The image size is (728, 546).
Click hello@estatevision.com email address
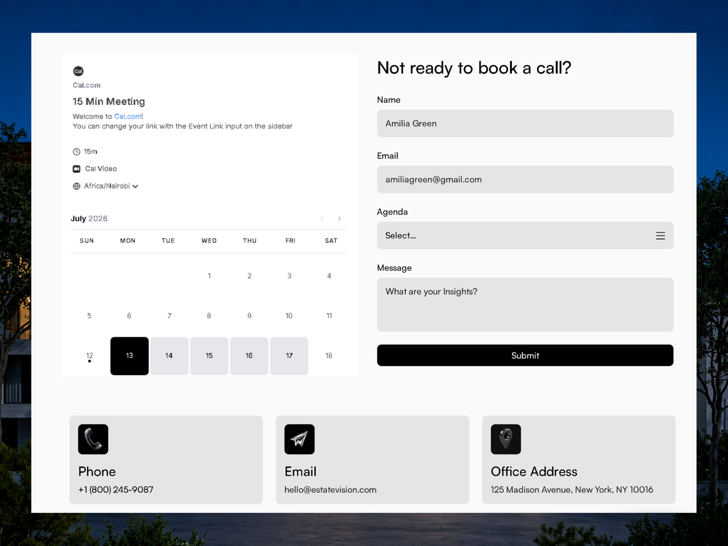click(x=330, y=490)
